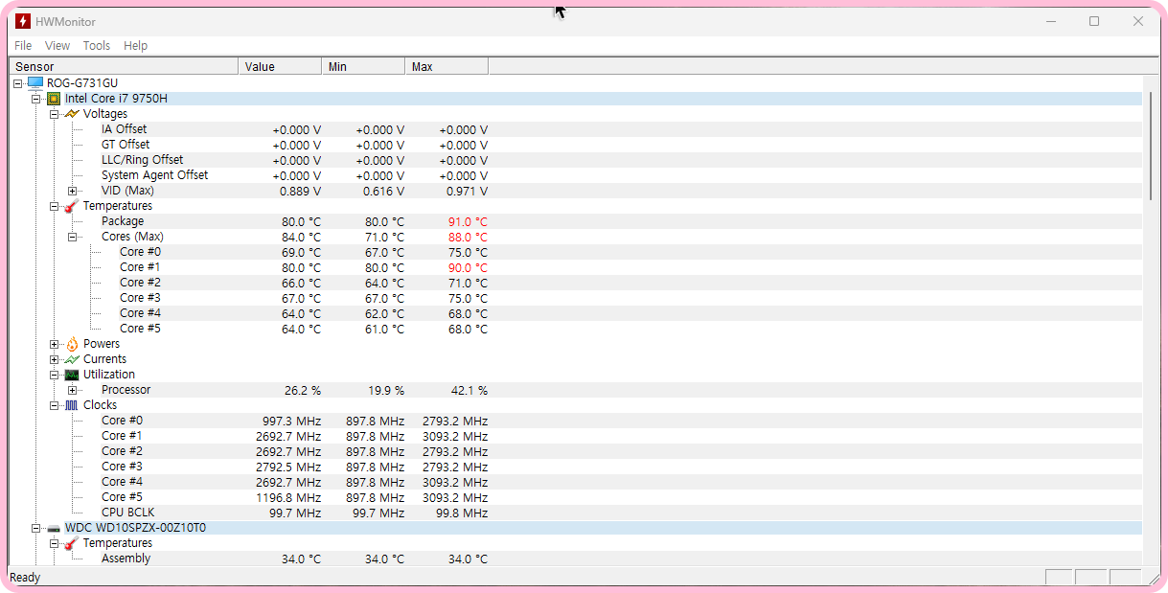Viewport: 1168px width, 593px height.
Task: Click the HWMonitor window title text
Action: tap(65, 21)
